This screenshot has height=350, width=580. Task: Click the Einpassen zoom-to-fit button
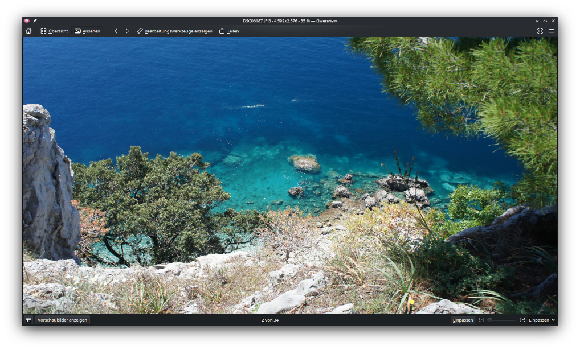[463, 320]
